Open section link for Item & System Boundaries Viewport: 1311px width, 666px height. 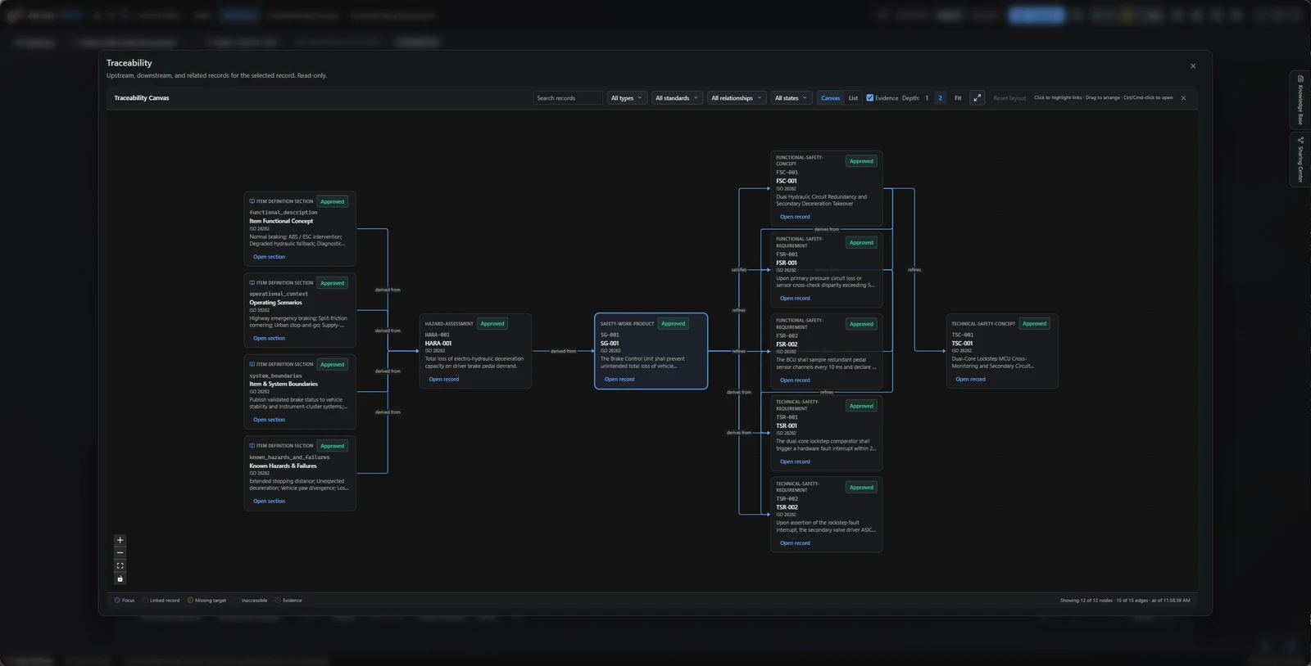tap(269, 420)
